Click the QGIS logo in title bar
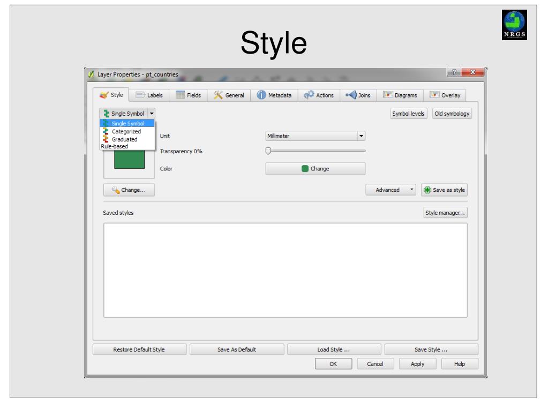The width and height of the screenshot is (548, 411). click(x=90, y=73)
